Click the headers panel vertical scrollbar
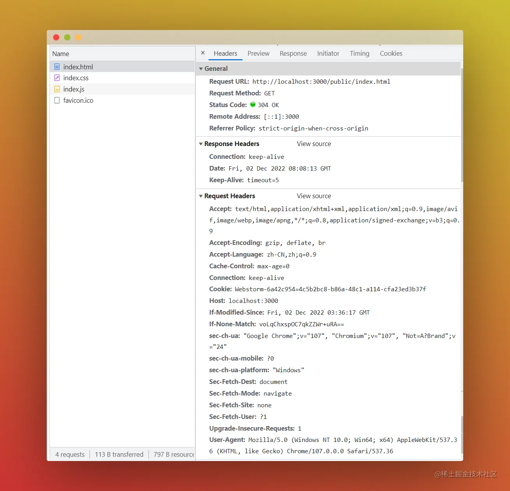The image size is (510, 491). 462,125
